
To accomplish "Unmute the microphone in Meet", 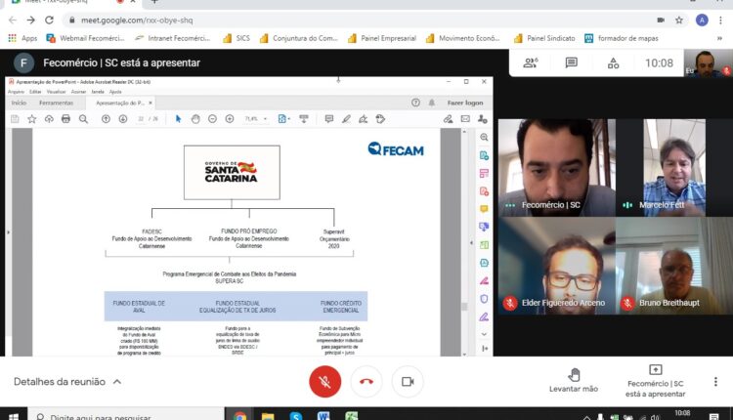I will (x=324, y=382).
